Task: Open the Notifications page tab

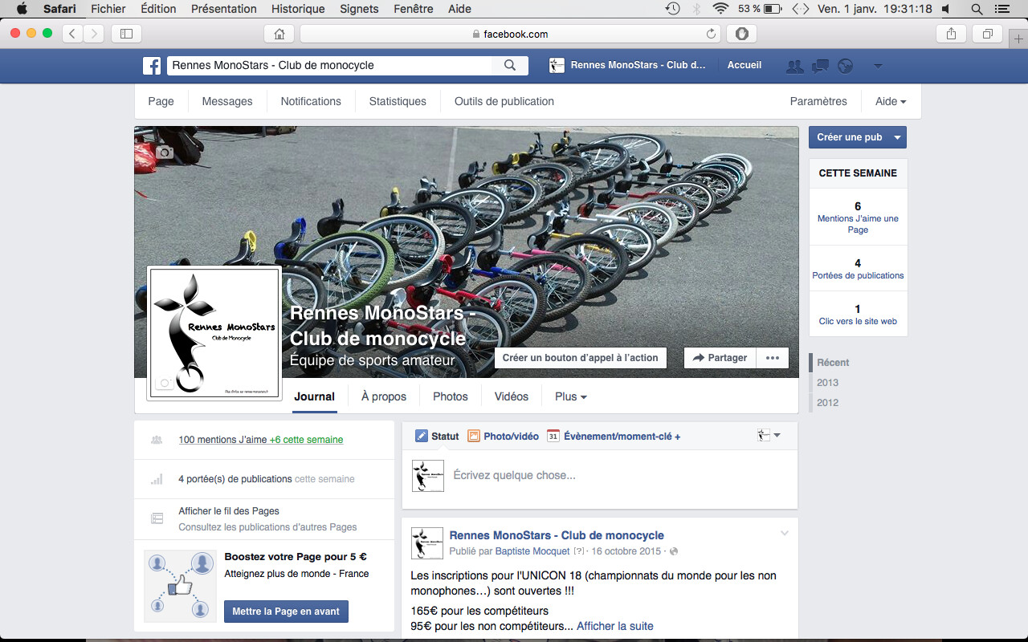Action: (x=311, y=101)
